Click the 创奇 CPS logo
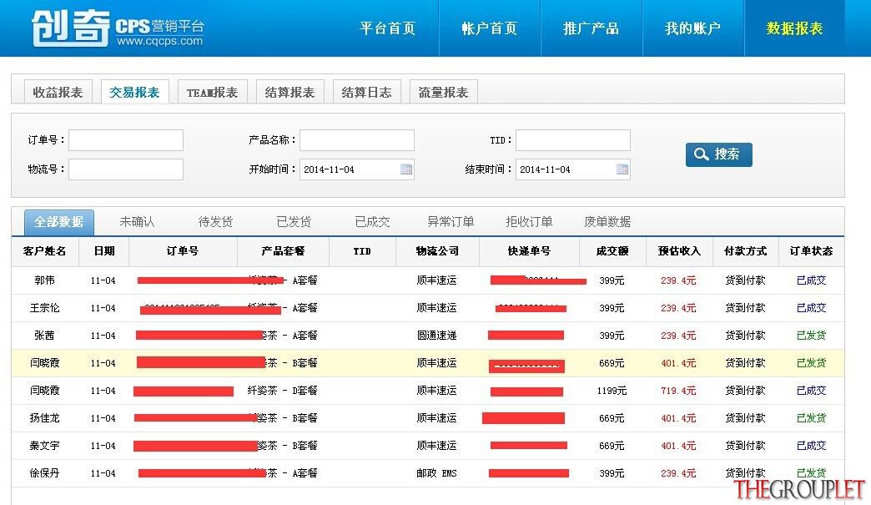 tap(118, 28)
